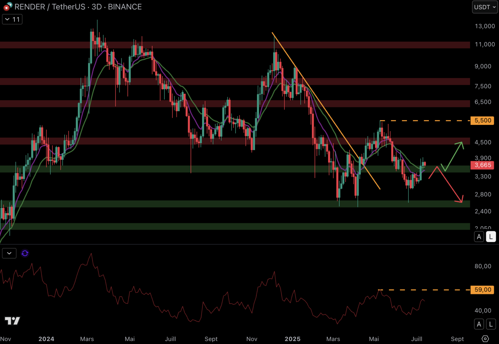Click the 2025 year label on time axis
This screenshot has width=499, height=344.
click(292, 339)
